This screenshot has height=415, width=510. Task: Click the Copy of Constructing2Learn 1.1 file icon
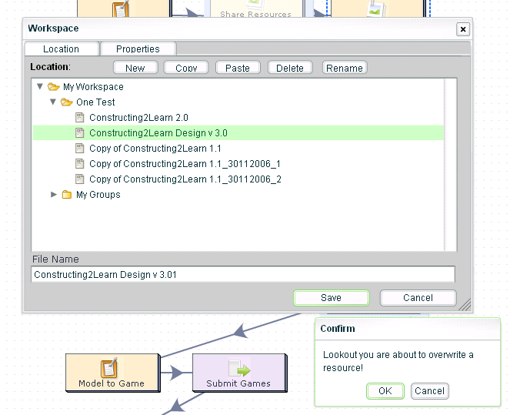(x=80, y=149)
